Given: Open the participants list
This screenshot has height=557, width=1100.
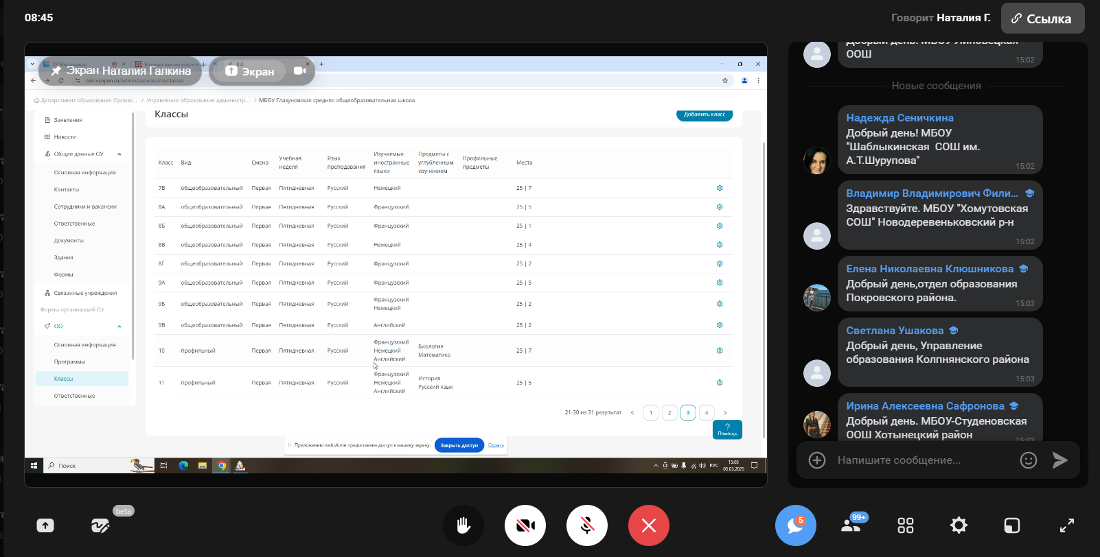Looking at the screenshot, I should (x=851, y=525).
